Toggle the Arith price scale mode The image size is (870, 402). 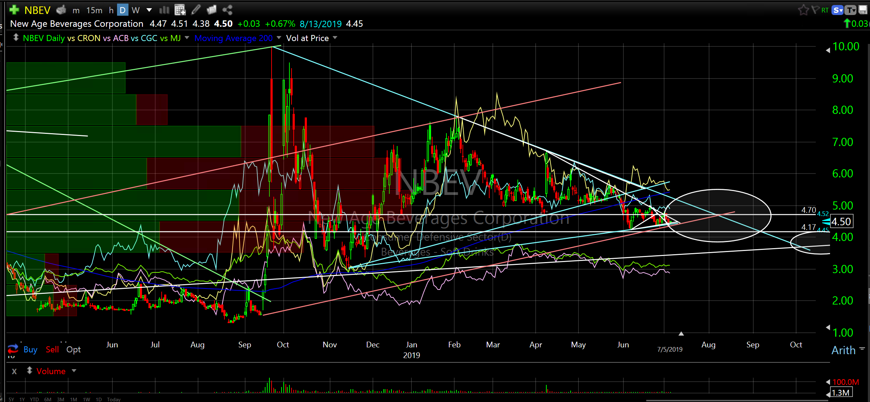click(x=844, y=350)
